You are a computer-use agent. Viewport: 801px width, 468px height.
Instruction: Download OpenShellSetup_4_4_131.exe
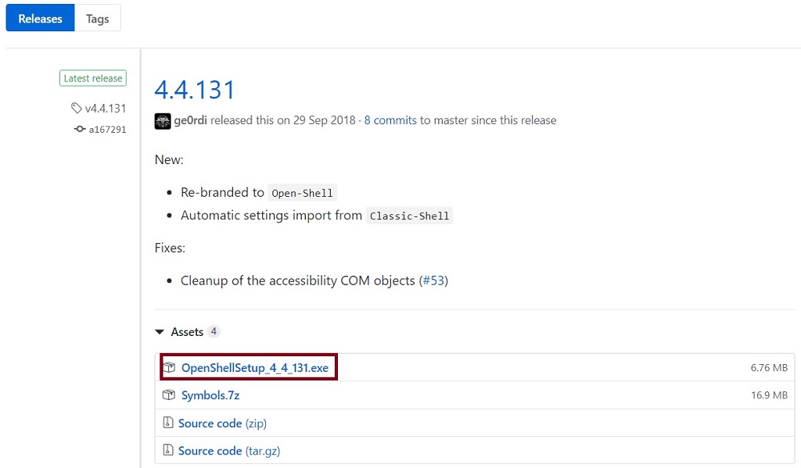point(255,368)
